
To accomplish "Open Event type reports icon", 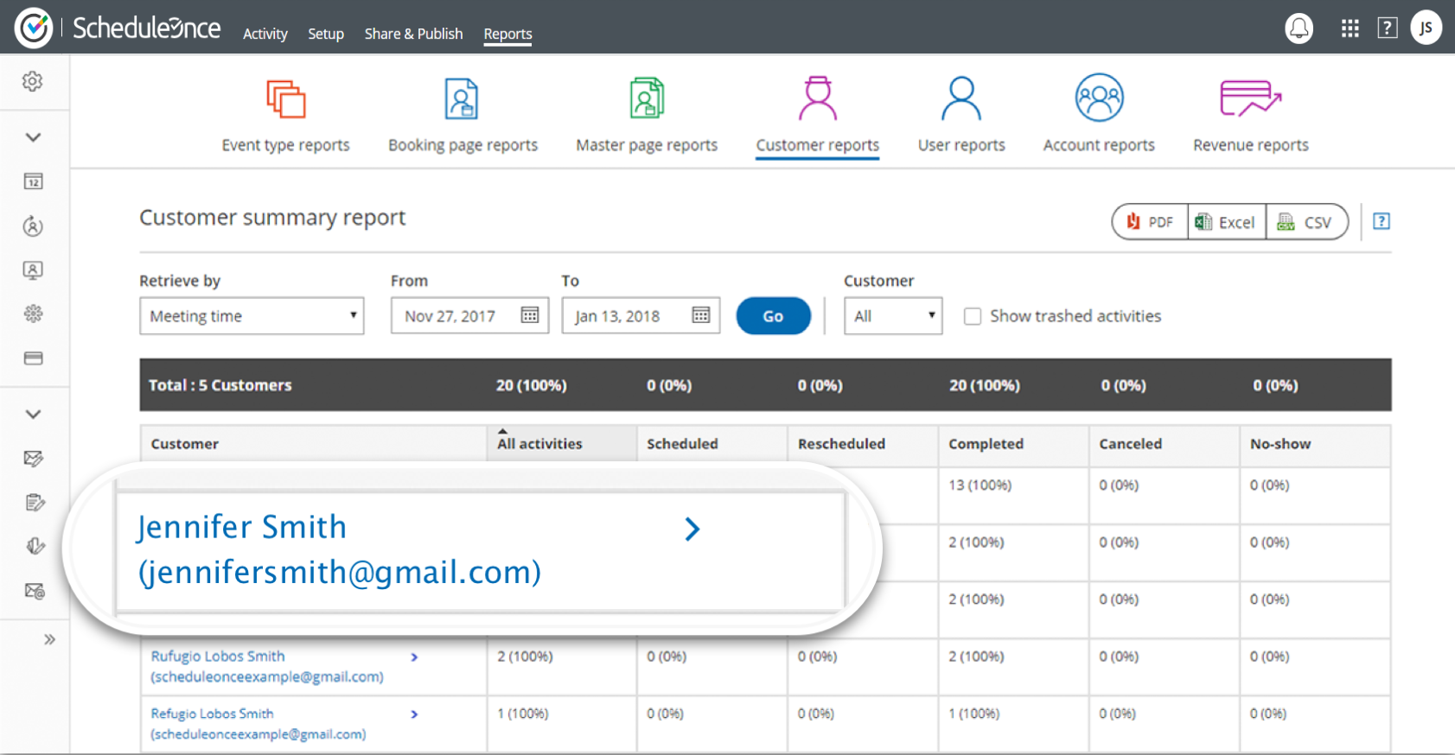I will click(285, 99).
